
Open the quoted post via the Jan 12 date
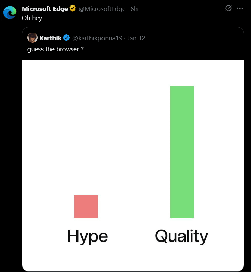pos(136,38)
